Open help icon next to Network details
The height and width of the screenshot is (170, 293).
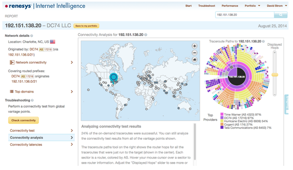tap(32, 36)
